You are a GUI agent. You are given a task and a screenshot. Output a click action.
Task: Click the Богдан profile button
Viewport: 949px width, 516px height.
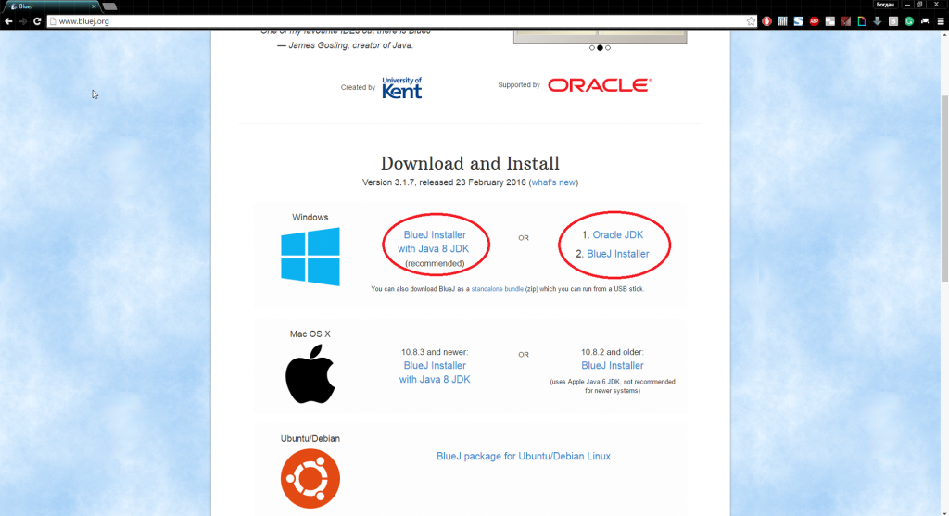tap(885, 5)
